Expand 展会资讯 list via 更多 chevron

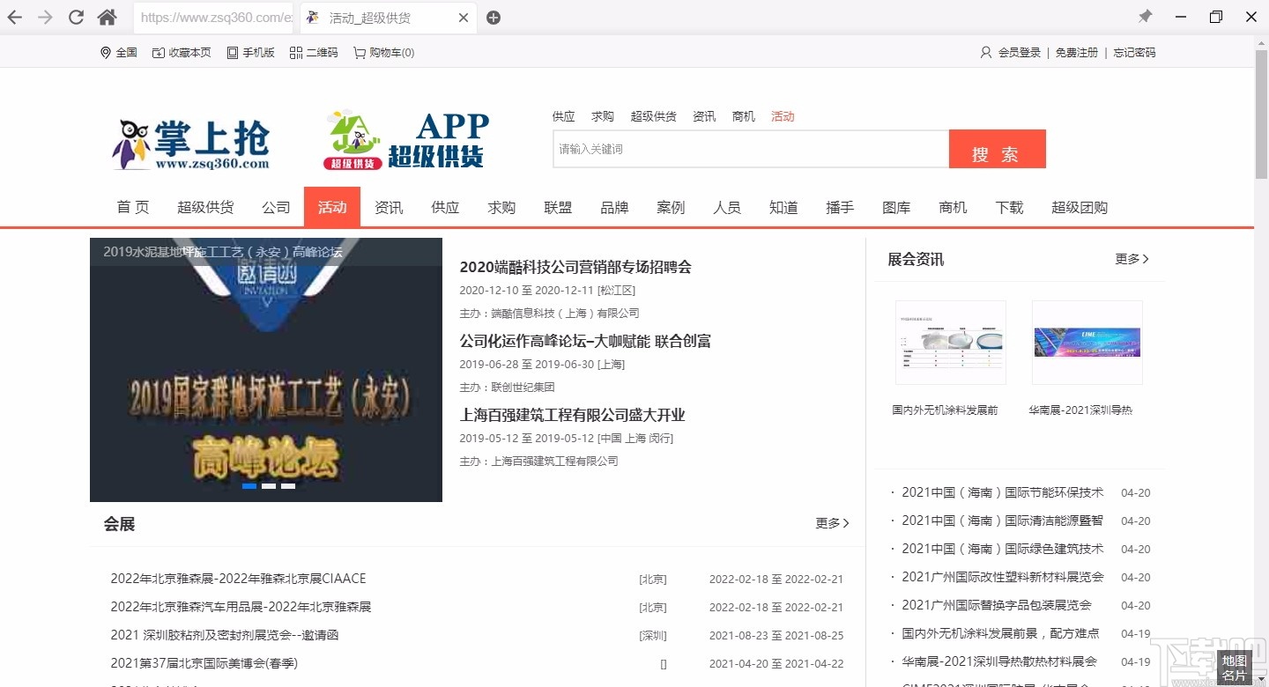tap(1132, 259)
